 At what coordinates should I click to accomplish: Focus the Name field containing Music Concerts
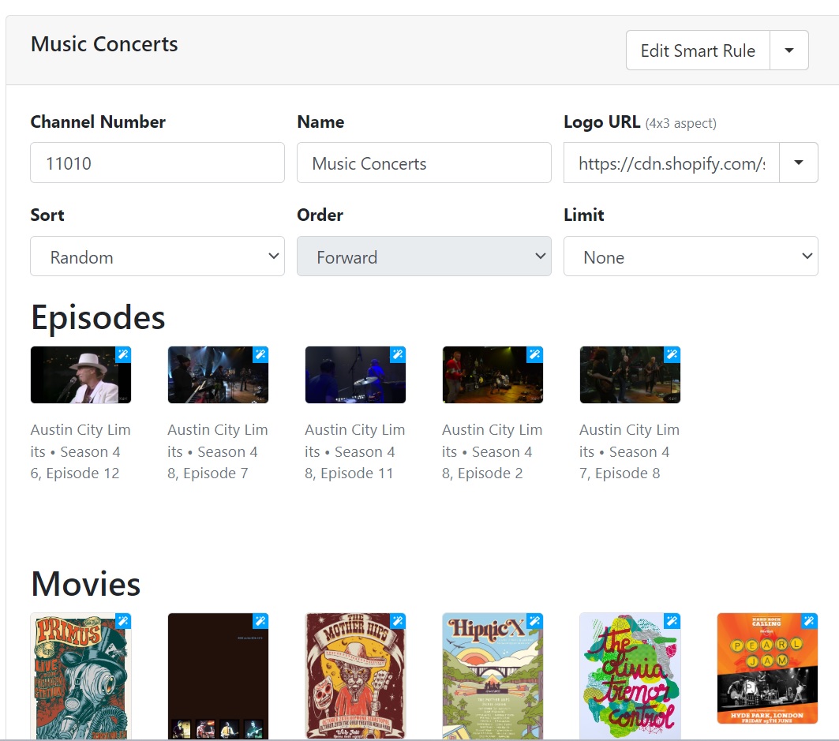click(424, 163)
